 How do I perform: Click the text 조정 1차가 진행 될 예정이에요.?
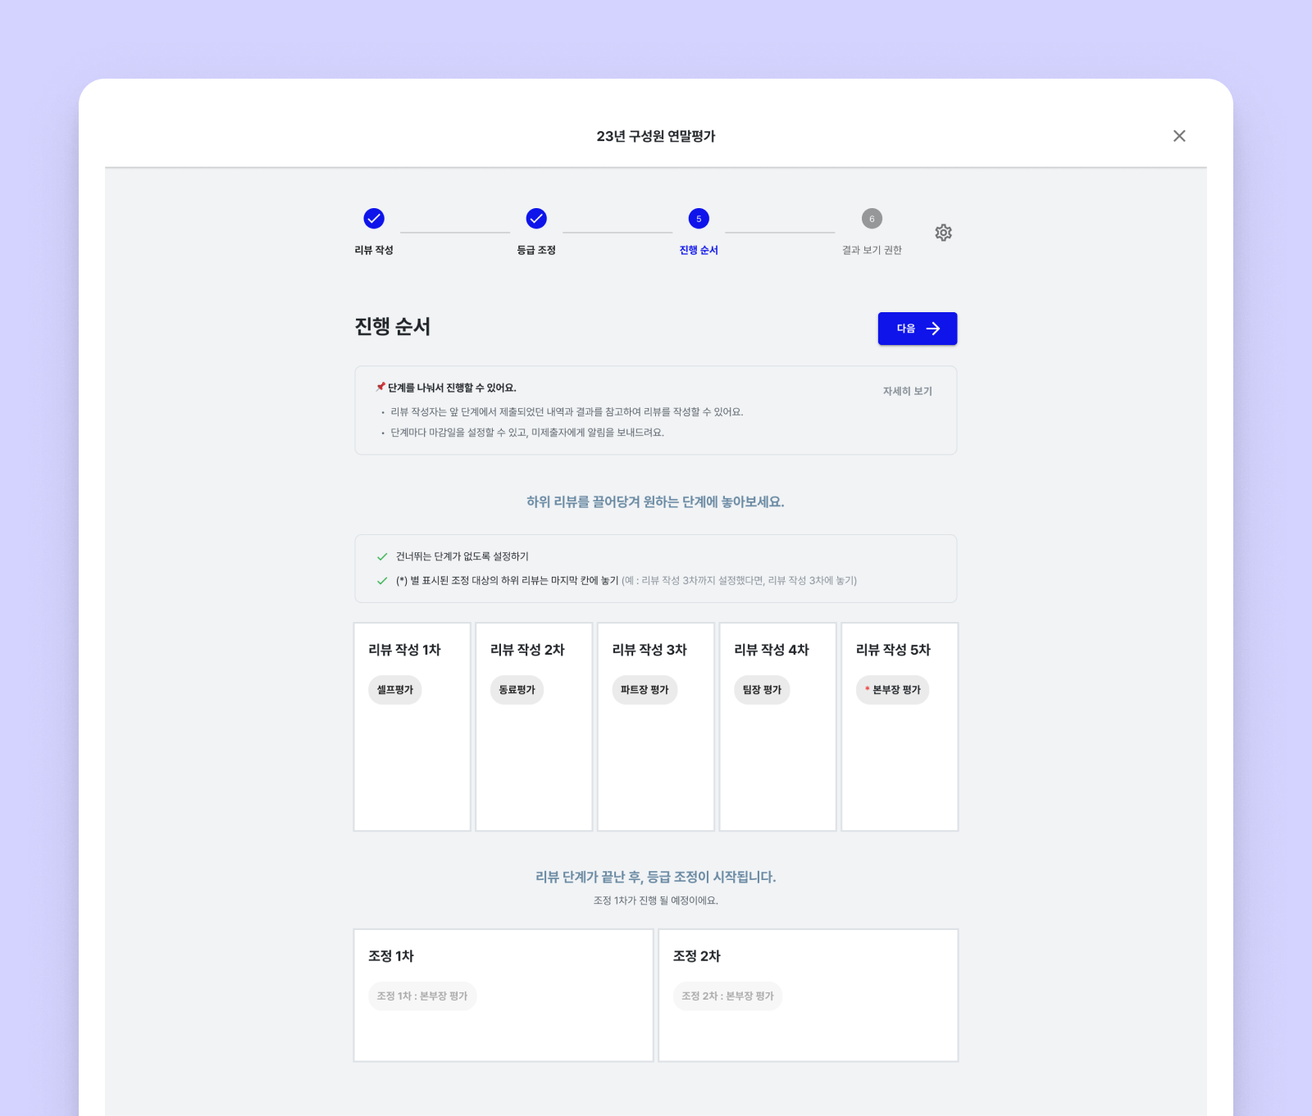point(656,901)
